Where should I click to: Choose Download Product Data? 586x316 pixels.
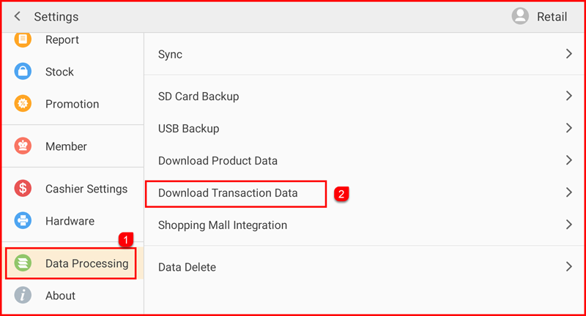pos(218,160)
